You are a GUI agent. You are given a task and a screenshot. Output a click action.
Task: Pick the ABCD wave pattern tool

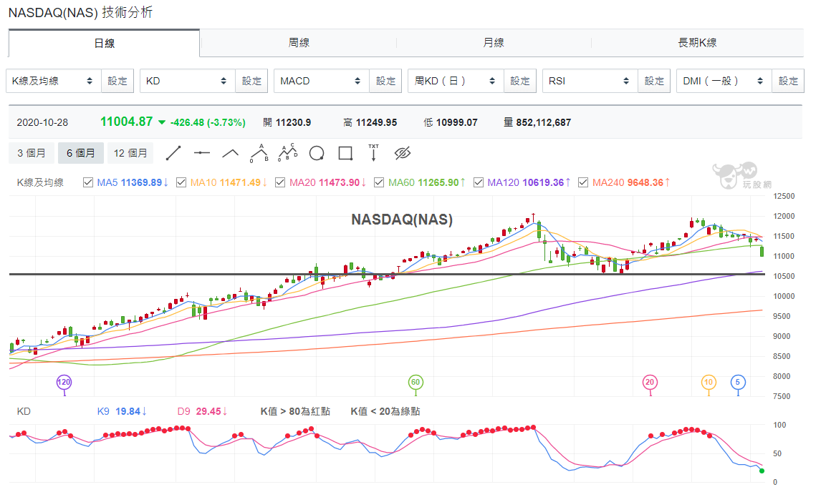[287, 153]
